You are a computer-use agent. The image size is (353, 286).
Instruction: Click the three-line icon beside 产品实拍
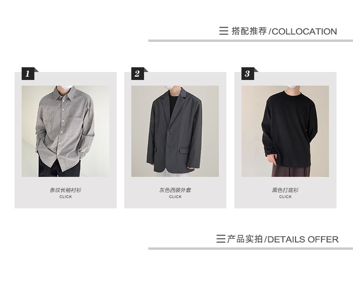click(221, 239)
